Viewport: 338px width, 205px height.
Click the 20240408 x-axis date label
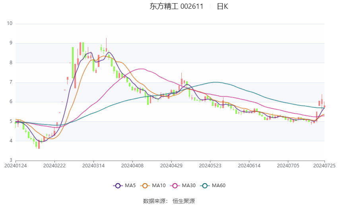pyautogui.click(x=132, y=166)
